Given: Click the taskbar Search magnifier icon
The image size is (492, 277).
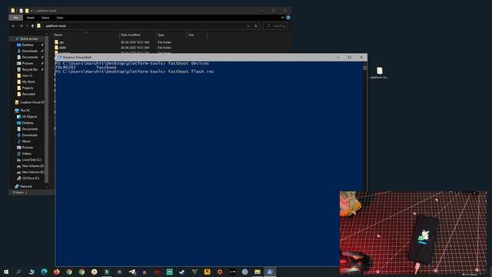Looking at the screenshot, I should pos(18,272).
